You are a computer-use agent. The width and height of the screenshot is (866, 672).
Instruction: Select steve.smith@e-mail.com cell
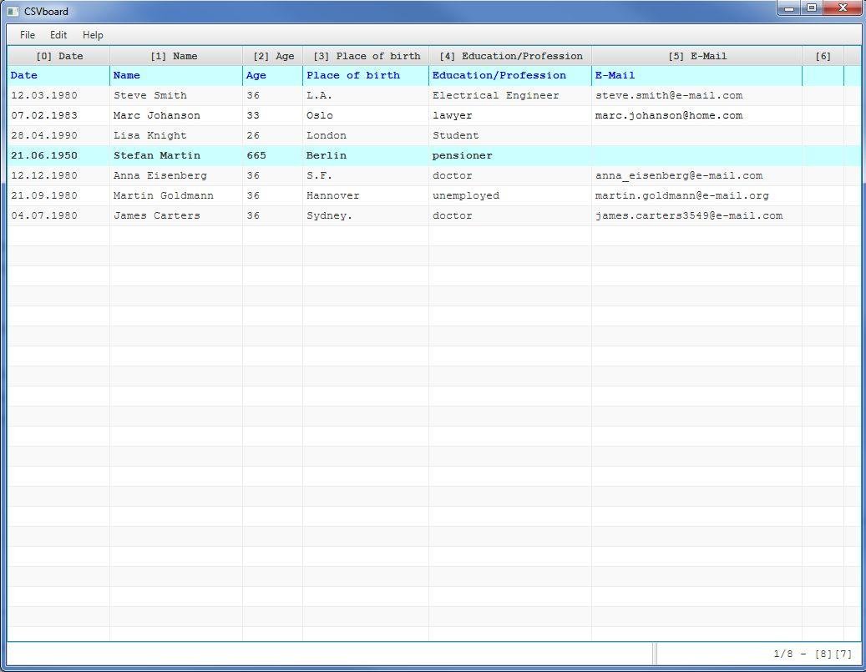point(697,95)
